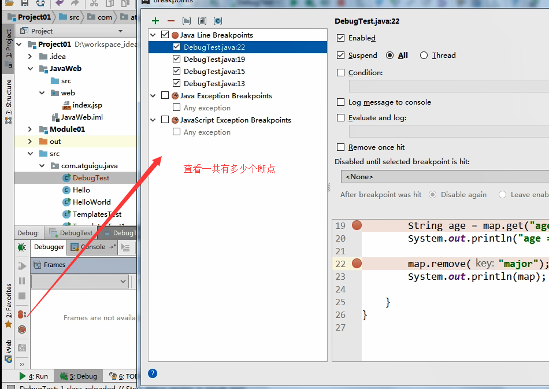The width and height of the screenshot is (549, 389).
Task: Open the 5: Debug tool window tab
Action: tap(79, 376)
